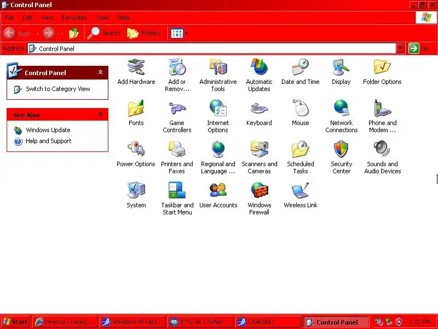Image resolution: width=438 pixels, height=329 pixels.
Task: Open Internet Options
Action: coord(218,116)
